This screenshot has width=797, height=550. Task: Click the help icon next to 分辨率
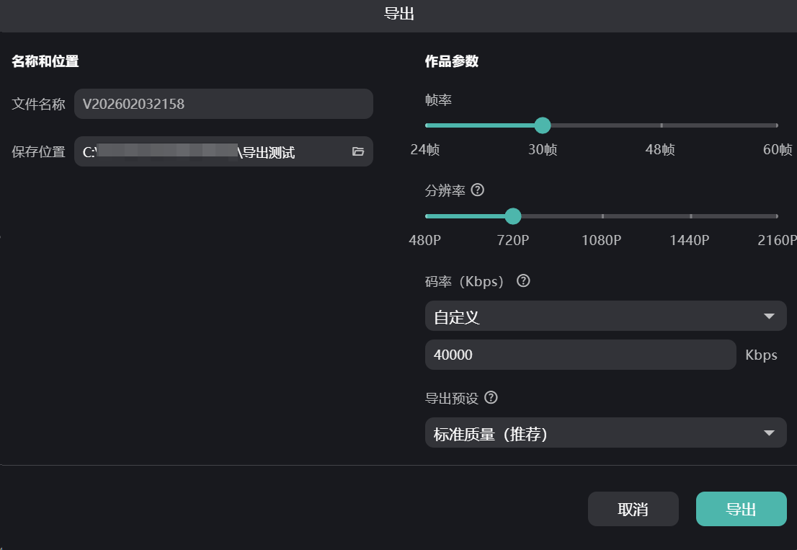477,191
